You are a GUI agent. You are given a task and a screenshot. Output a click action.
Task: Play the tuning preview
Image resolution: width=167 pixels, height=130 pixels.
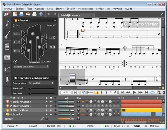(15, 62)
